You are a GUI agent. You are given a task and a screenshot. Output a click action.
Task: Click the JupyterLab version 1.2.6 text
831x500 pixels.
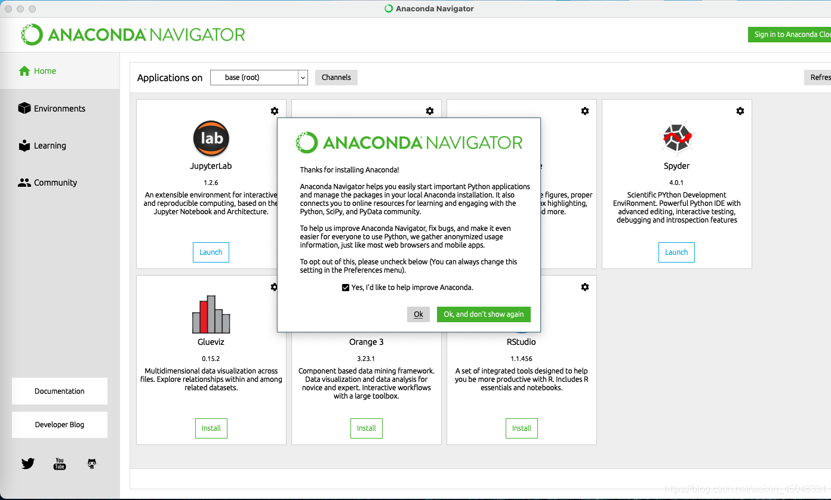pos(211,183)
